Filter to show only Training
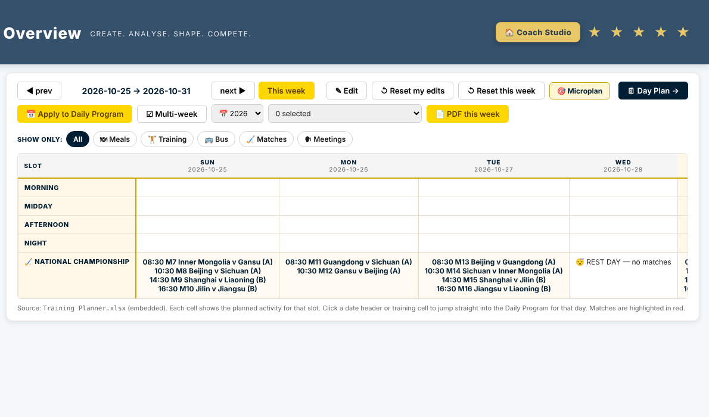The width and height of the screenshot is (709, 417). [x=167, y=139]
